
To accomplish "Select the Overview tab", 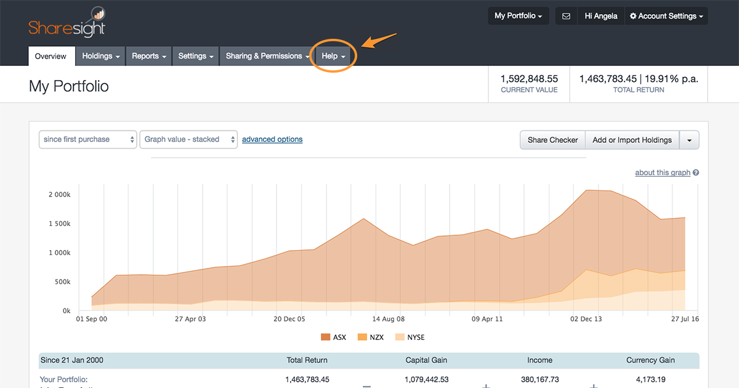I will tap(50, 56).
